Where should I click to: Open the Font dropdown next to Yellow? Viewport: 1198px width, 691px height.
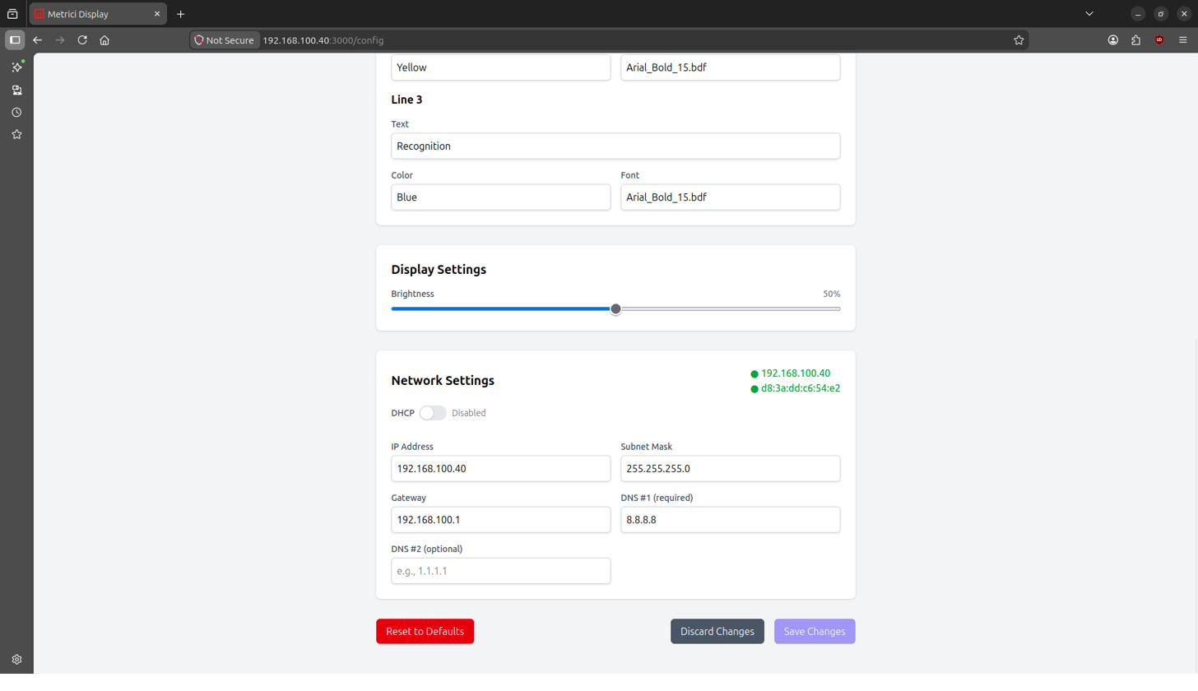[x=730, y=67]
